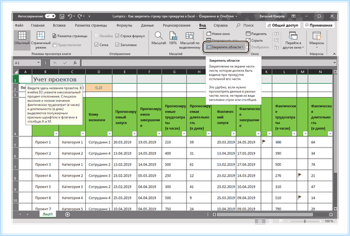Click the horizontal scrollbar right arrow
Image resolution: width=350 pixels, height=236 pixels.
pyautogui.click(x=331, y=214)
